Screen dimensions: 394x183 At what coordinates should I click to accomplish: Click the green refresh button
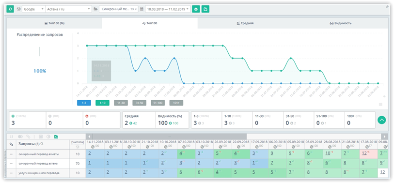pos(10,9)
